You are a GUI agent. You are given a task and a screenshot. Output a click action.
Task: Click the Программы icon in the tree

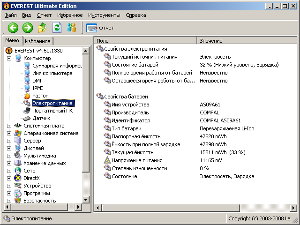pyautogui.click(x=18, y=193)
